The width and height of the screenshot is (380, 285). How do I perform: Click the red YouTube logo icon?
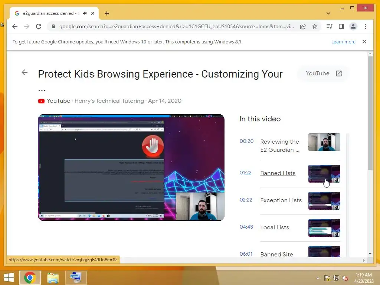coord(41,101)
